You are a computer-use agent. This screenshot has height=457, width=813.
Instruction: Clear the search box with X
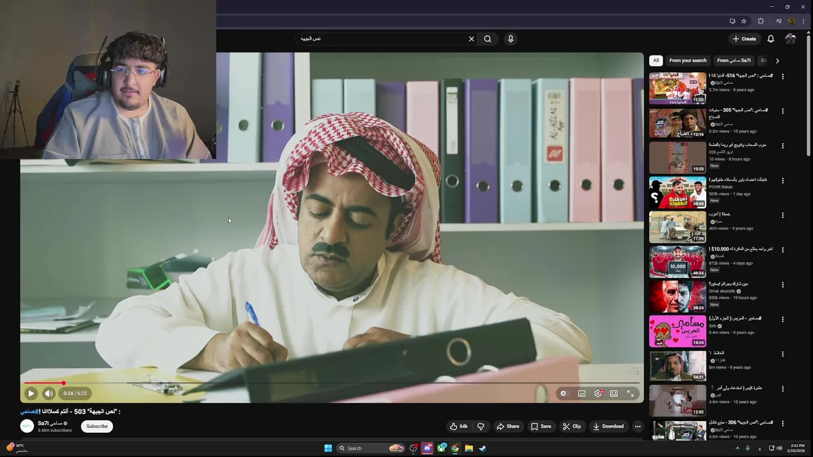(x=471, y=39)
